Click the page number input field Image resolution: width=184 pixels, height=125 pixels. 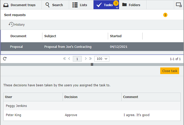[77, 59]
